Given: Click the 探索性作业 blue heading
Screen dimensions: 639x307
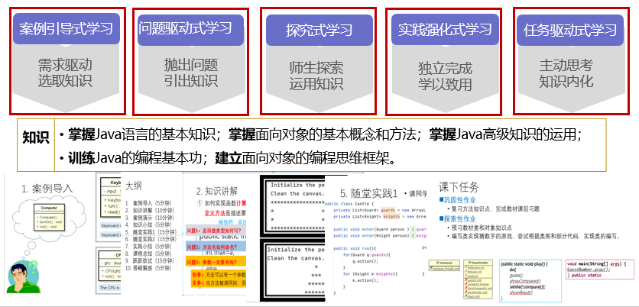Looking at the screenshot, I should pos(457,219).
